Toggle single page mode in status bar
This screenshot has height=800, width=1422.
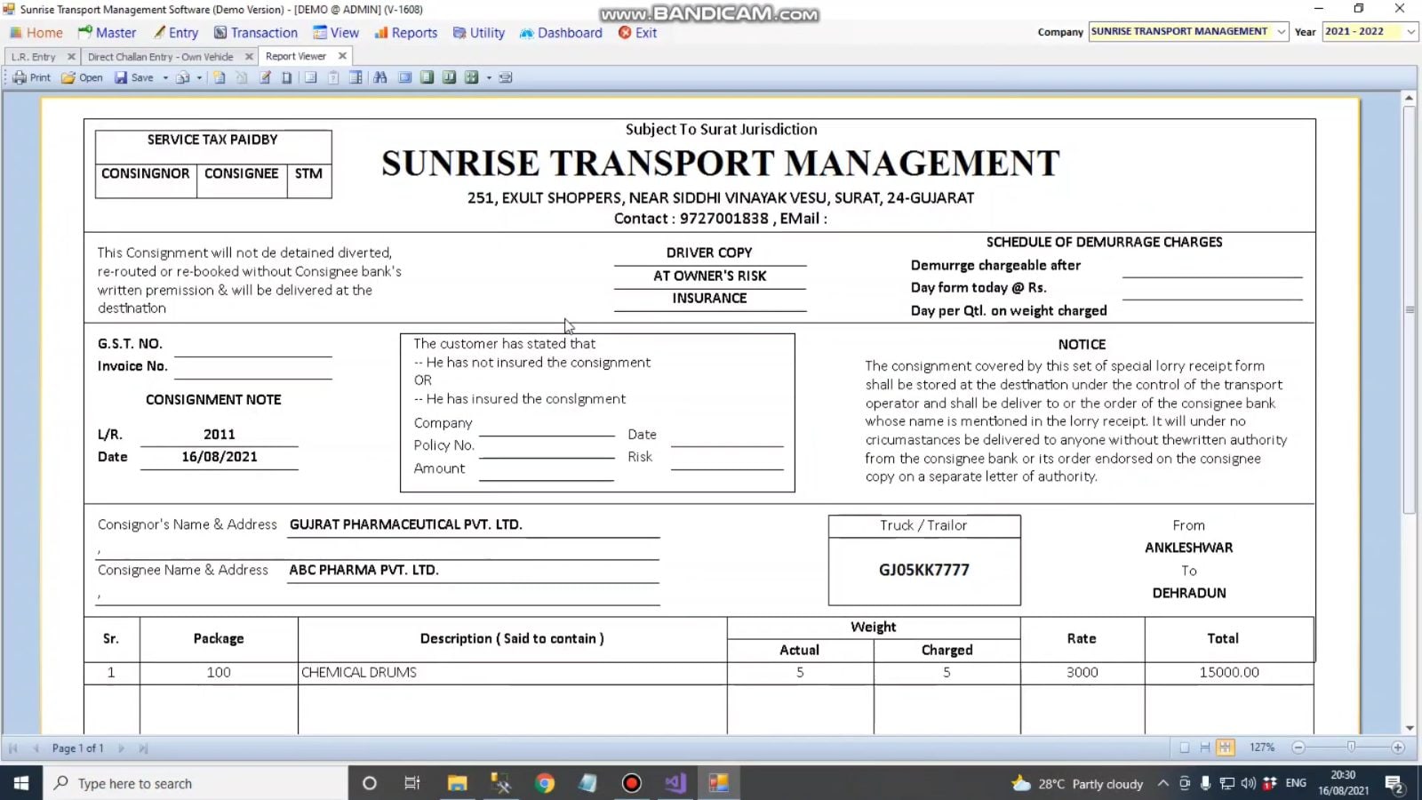click(1185, 748)
